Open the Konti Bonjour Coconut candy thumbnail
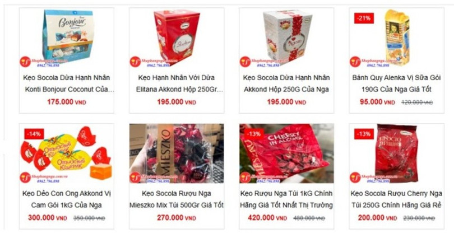 pyautogui.click(x=67, y=38)
